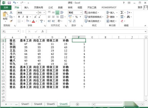Open the 插入 ribbon tab
Screen dimensions: 148x108
(x=26, y=7)
